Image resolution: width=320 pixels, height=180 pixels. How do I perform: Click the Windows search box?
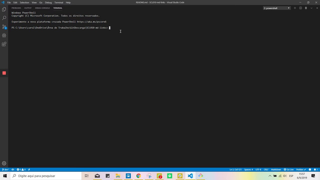(46, 176)
